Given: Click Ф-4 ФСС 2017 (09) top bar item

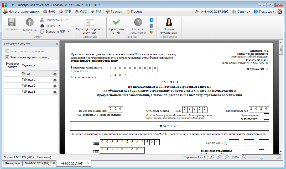Looking at the screenshot, I should click(x=212, y=12).
